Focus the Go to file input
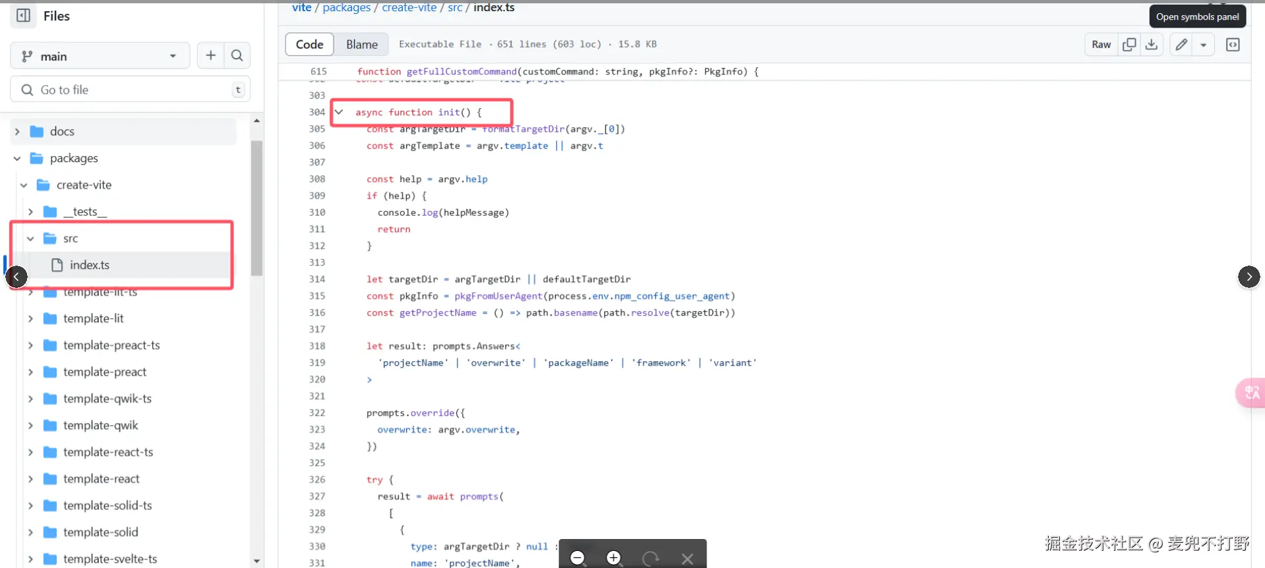1265x568 pixels. [x=130, y=90]
